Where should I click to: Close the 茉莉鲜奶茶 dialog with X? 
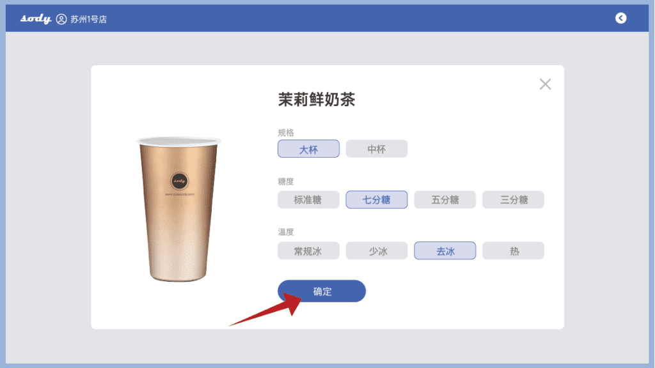545,84
